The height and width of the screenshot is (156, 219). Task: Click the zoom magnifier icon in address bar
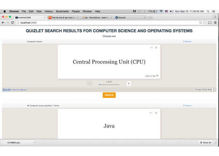(200, 22)
